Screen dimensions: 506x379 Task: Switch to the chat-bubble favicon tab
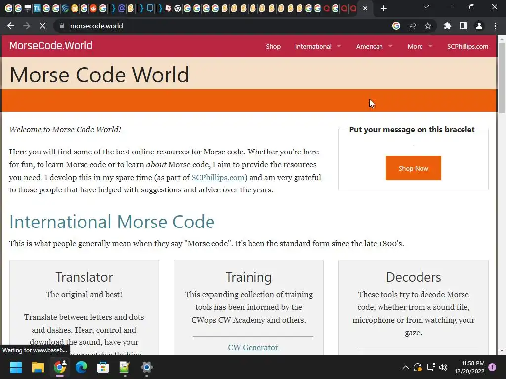[150, 9]
